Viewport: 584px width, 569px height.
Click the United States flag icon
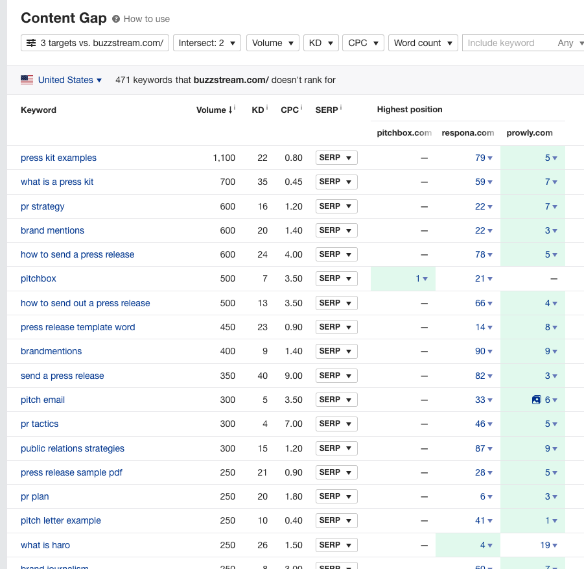(x=27, y=80)
